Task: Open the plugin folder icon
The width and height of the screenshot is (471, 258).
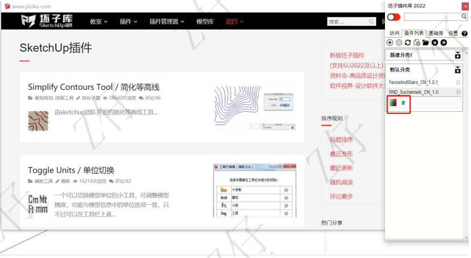Action: click(x=426, y=42)
